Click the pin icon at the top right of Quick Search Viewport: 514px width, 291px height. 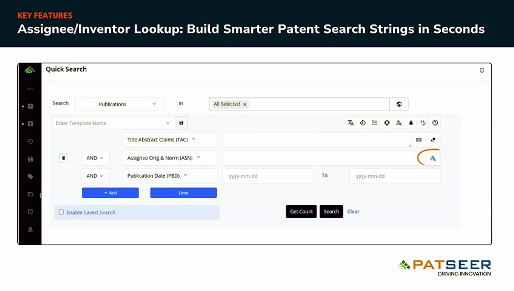[x=482, y=70]
